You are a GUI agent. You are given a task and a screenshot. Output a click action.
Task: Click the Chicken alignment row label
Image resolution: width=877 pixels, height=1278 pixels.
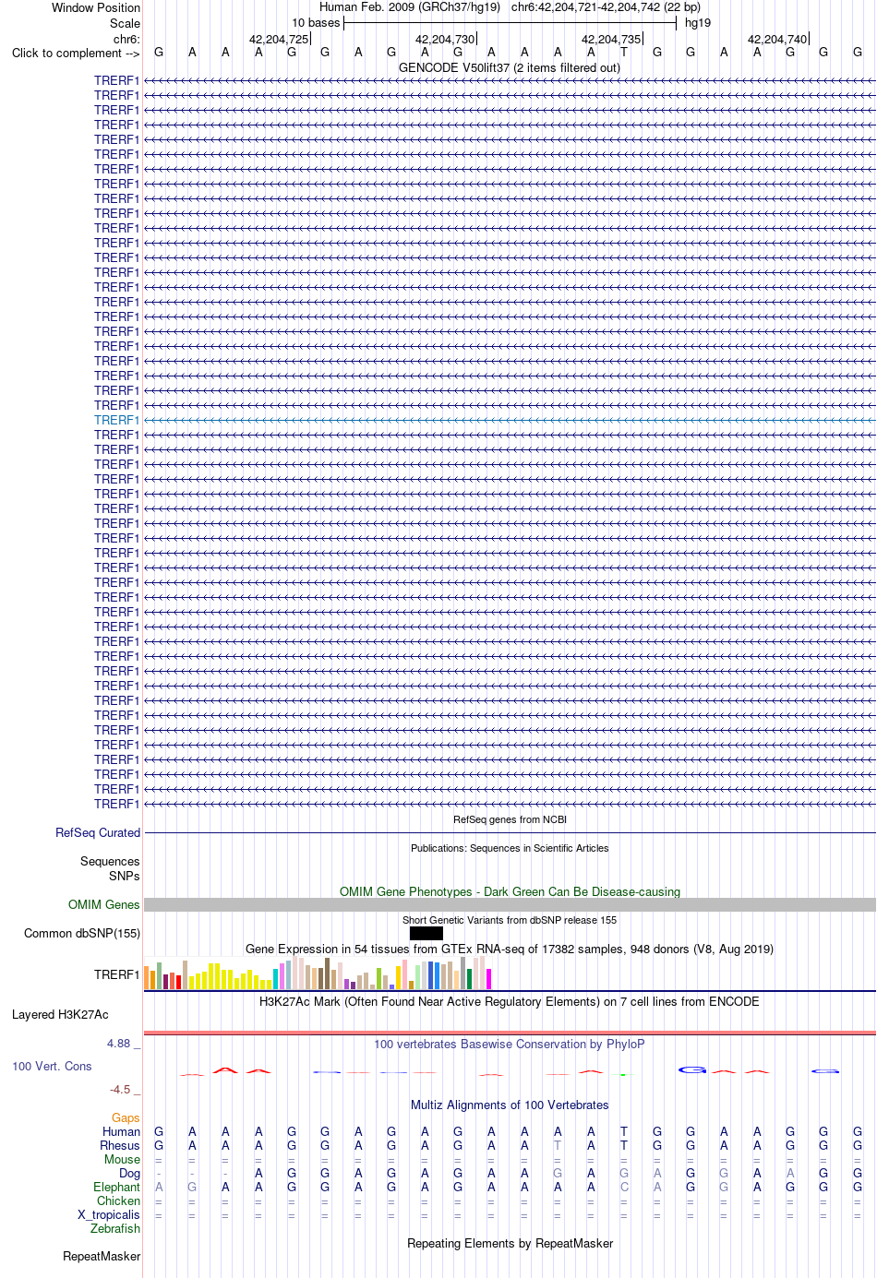tap(118, 1201)
